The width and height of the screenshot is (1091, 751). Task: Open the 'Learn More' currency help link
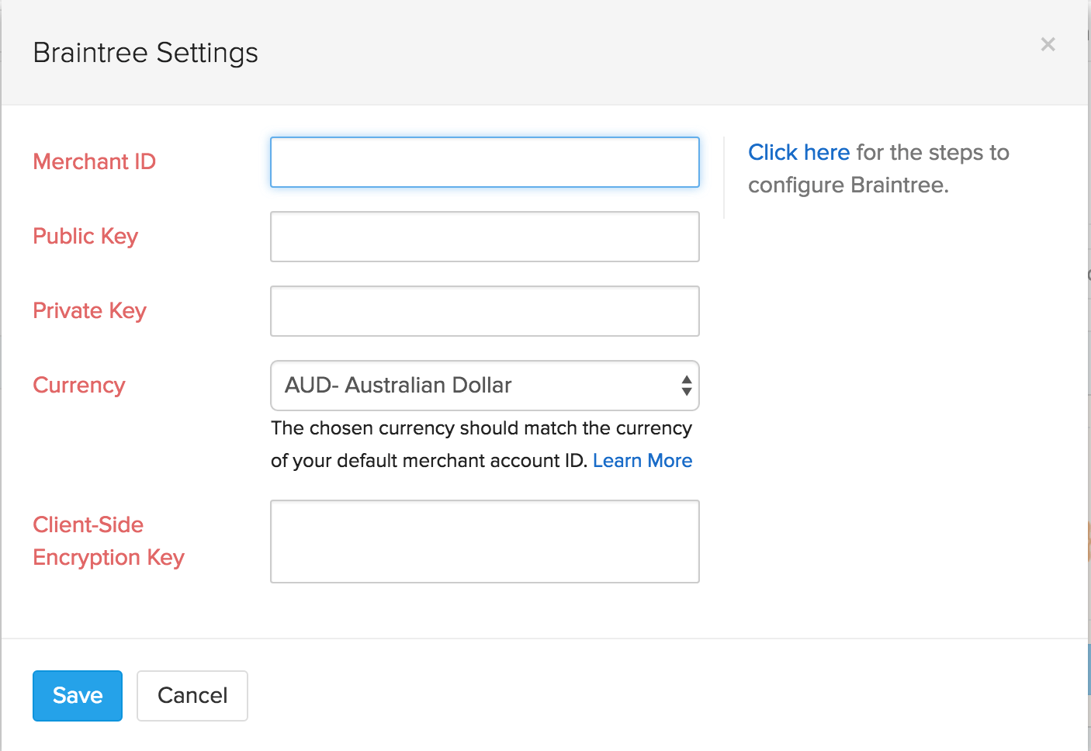pos(642,460)
